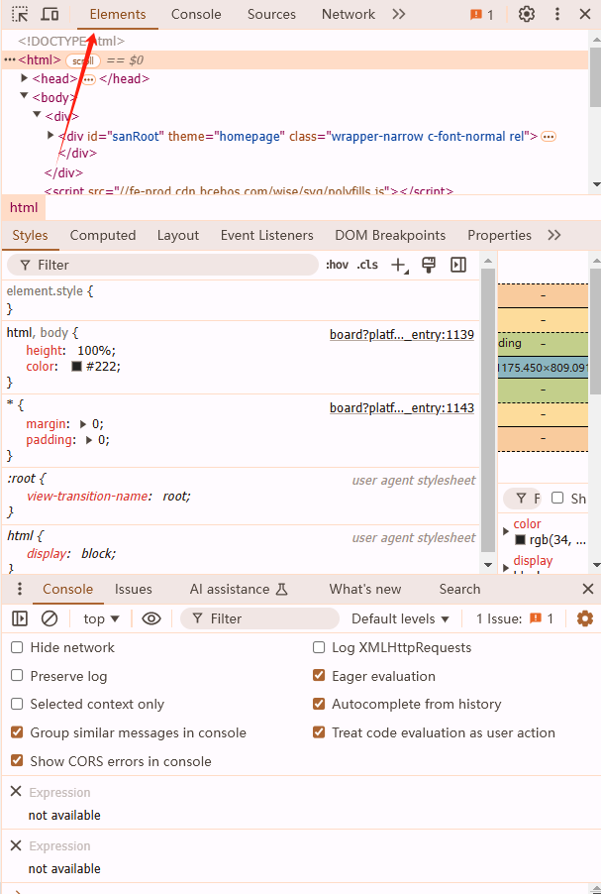Show more DevTools tabs chevron
The width and height of the screenshot is (601, 894).
click(x=399, y=14)
